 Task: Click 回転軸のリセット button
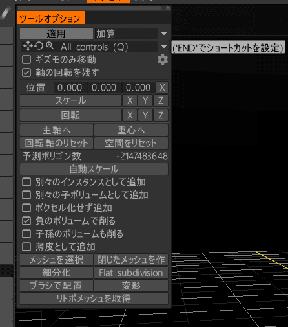[56, 143]
